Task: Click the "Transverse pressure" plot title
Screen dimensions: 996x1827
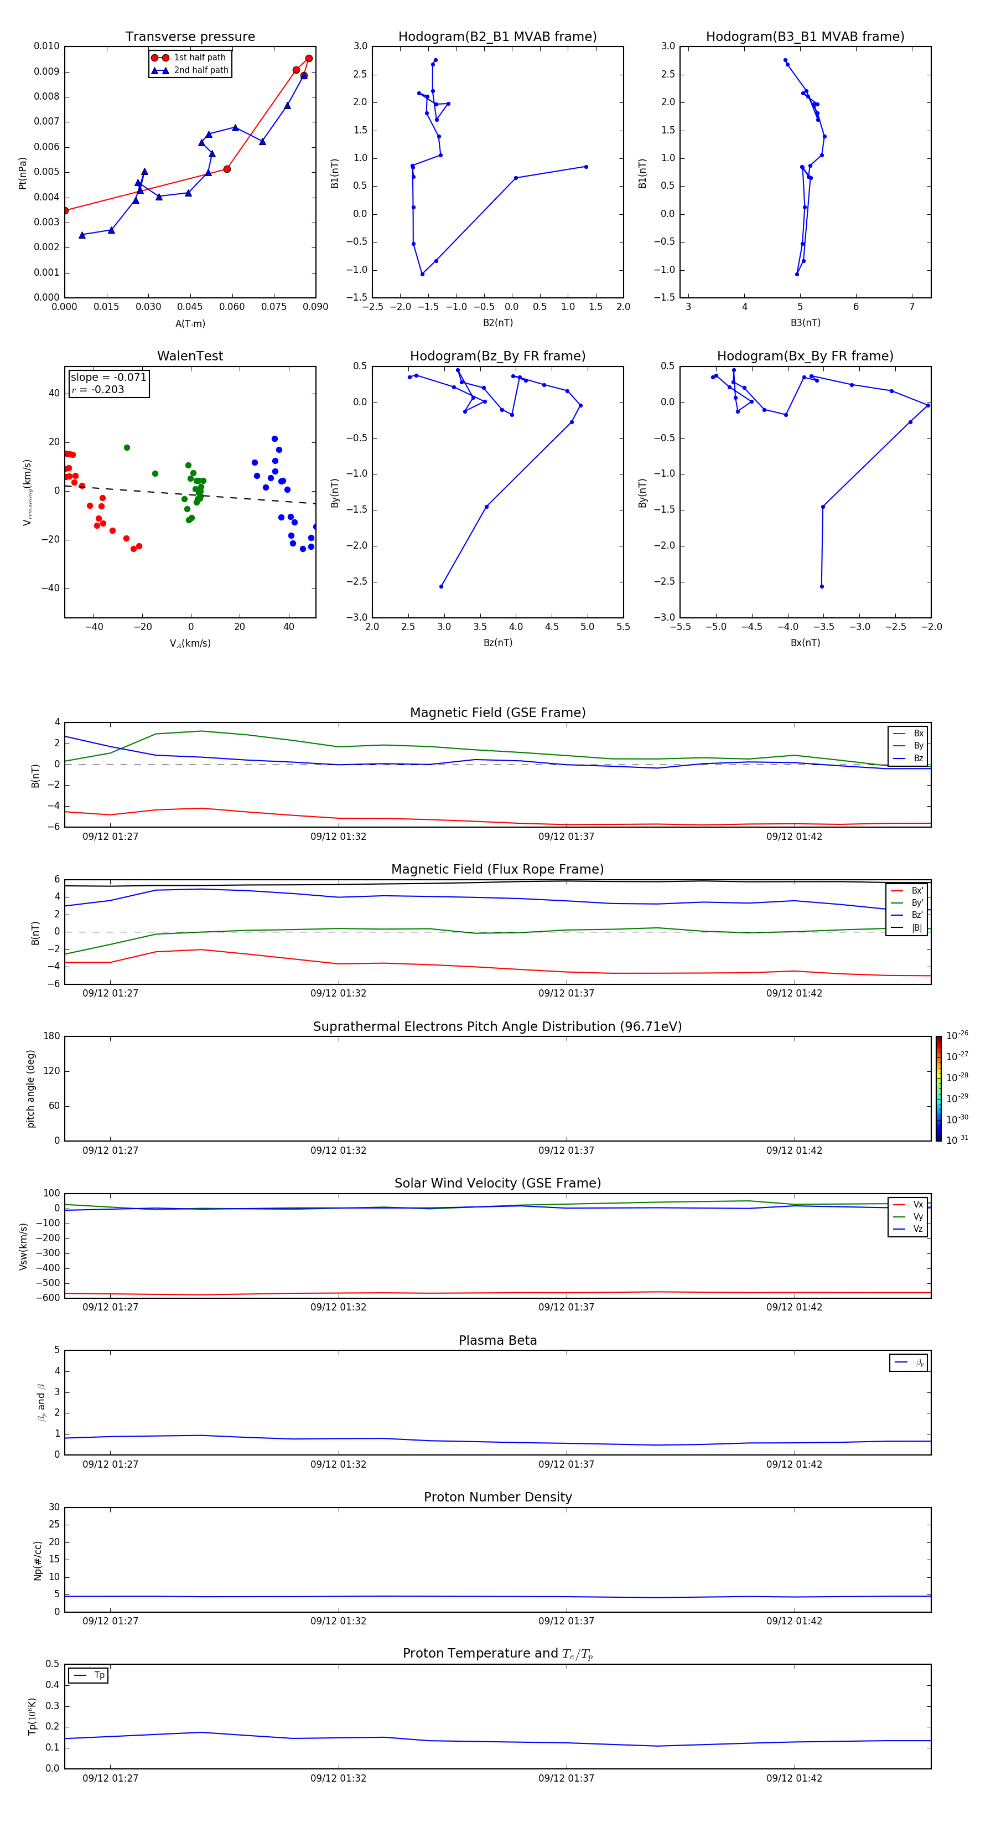Action: 190,37
